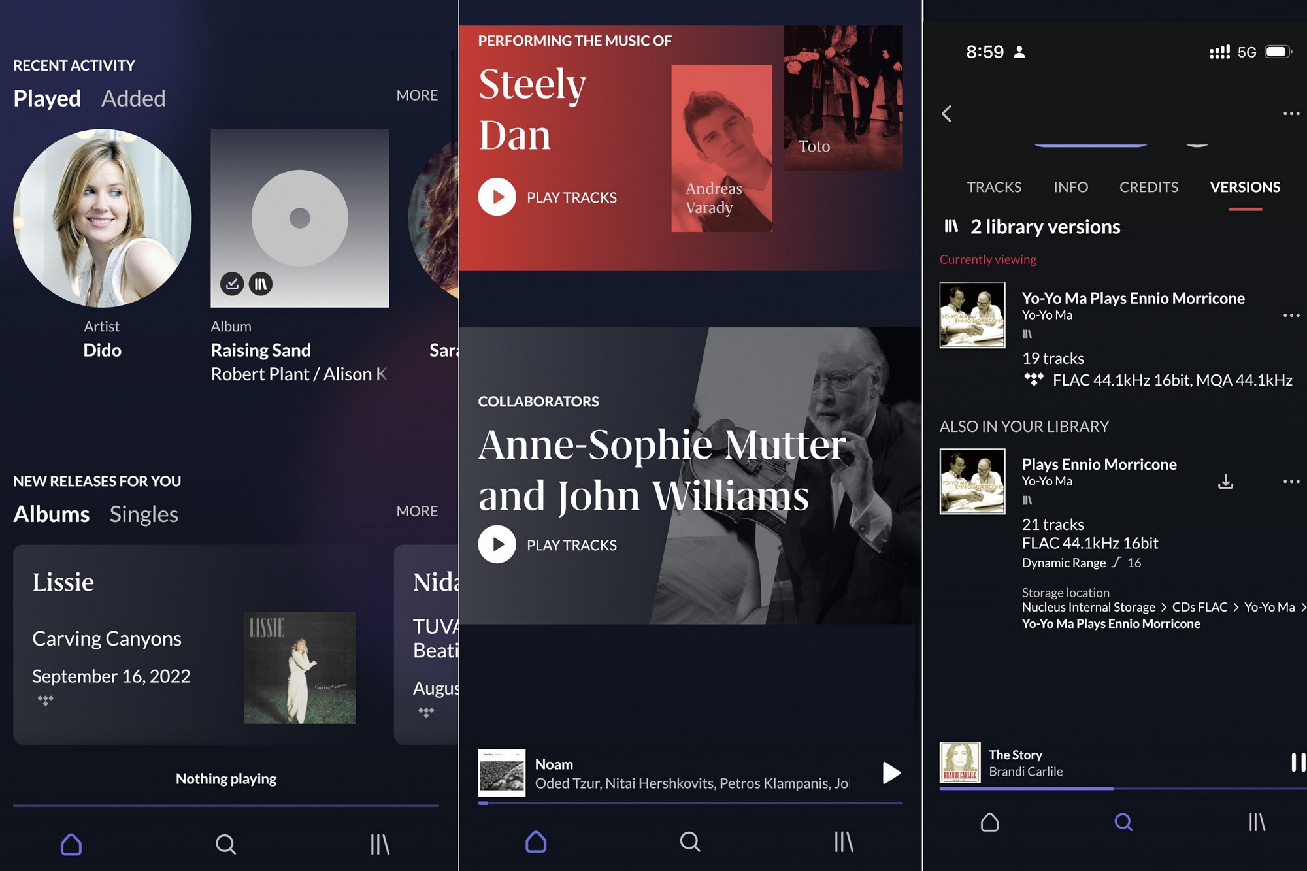The width and height of the screenshot is (1307, 871).
Task: Open your library via the bottom-right shelf icon
Action: (x=1257, y=823)
